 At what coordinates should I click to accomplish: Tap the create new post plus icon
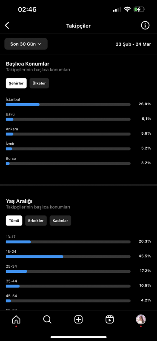(78, 319)
